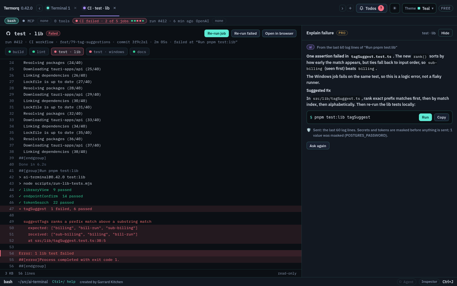Open the Inspector panel
The image size is (457, 286).
tap(429, 282)
